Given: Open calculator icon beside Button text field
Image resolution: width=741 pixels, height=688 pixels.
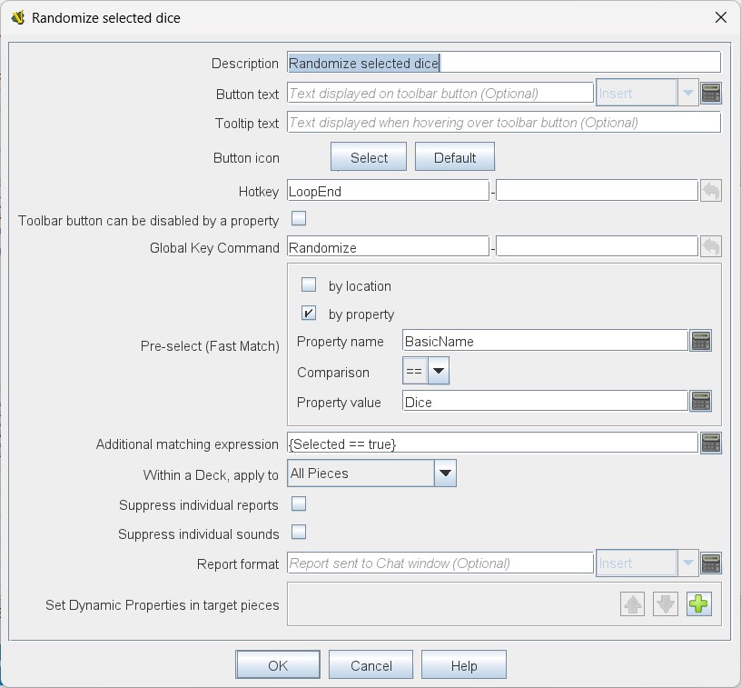Looking at the screenshot, I should [711, 93].
